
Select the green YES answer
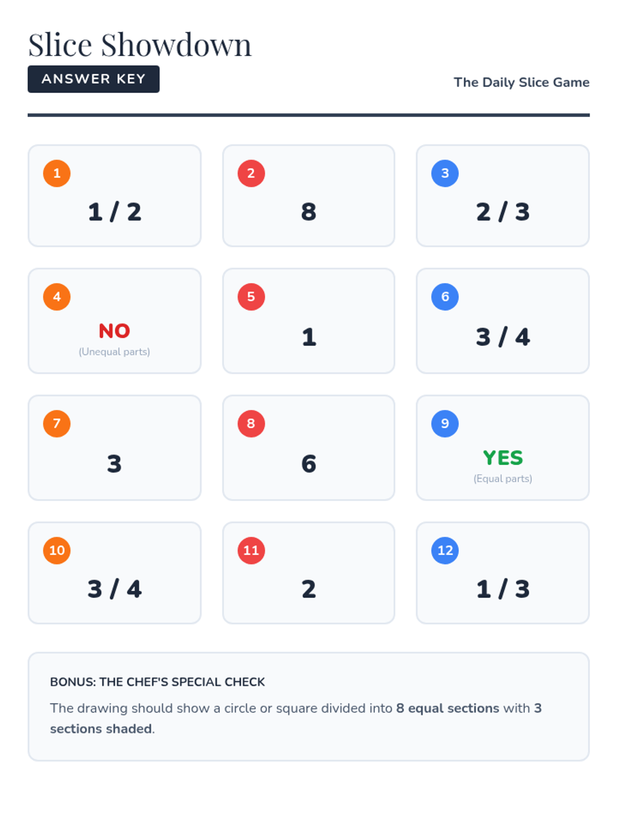click(x=503, y=458)
